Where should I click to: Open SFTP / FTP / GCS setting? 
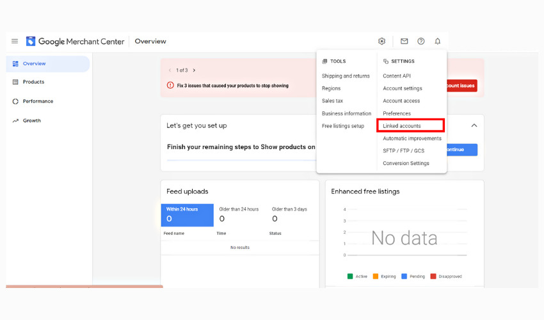click(403, 151)
